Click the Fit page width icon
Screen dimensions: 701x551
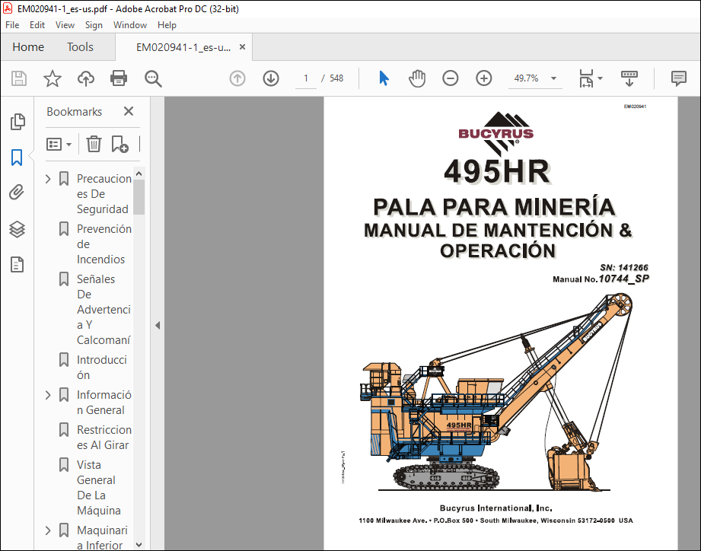pyautogui.click(x=586, y=78)
